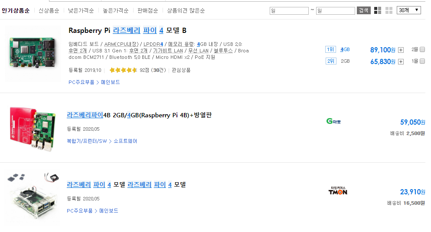Expand plus icon next to 89,100원 price
The height and width of the screenshot is (232, 431).
tap(401, 50)
